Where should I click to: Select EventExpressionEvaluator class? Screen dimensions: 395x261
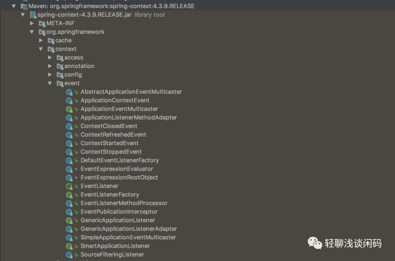117,169
